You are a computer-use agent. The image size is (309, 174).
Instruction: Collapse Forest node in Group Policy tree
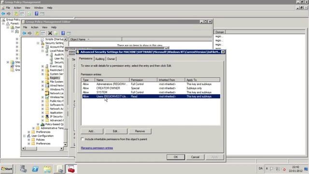tap(3, 24)
